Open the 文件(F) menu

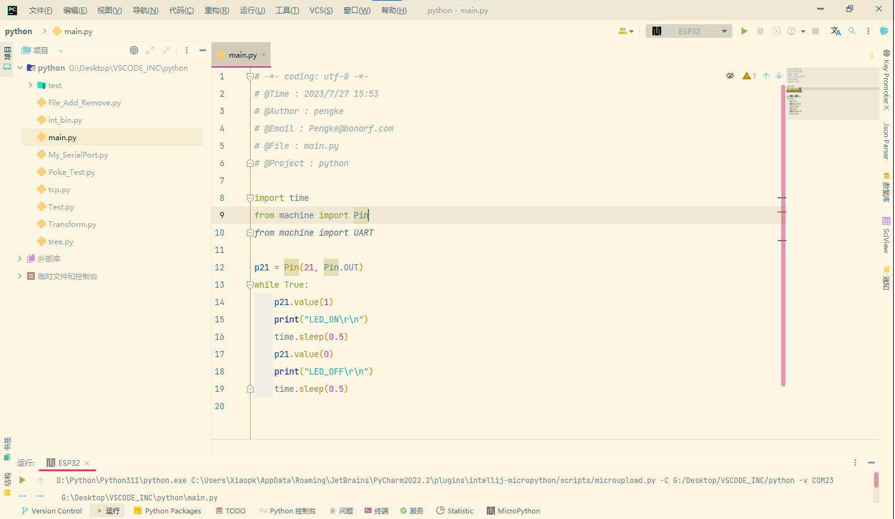(41, 11)
